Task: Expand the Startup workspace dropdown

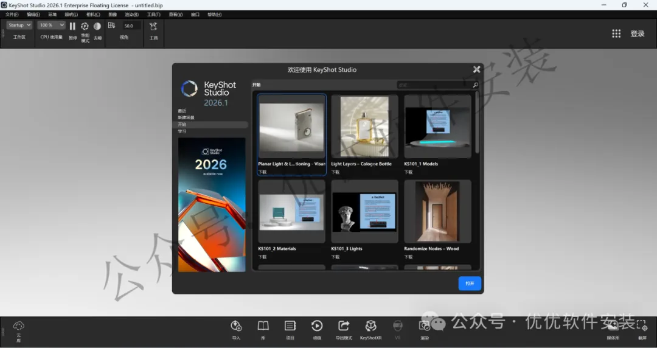Action: [x=19, y=25]
